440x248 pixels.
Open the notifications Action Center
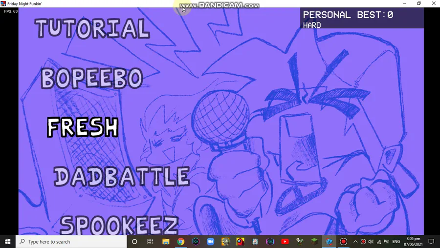[431, 242]
